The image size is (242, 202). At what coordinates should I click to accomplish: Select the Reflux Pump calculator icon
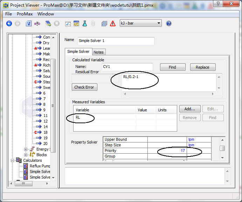pos(26,166)
